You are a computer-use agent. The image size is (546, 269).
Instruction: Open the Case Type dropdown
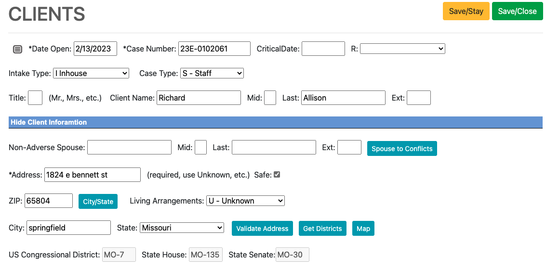point(212,73)
